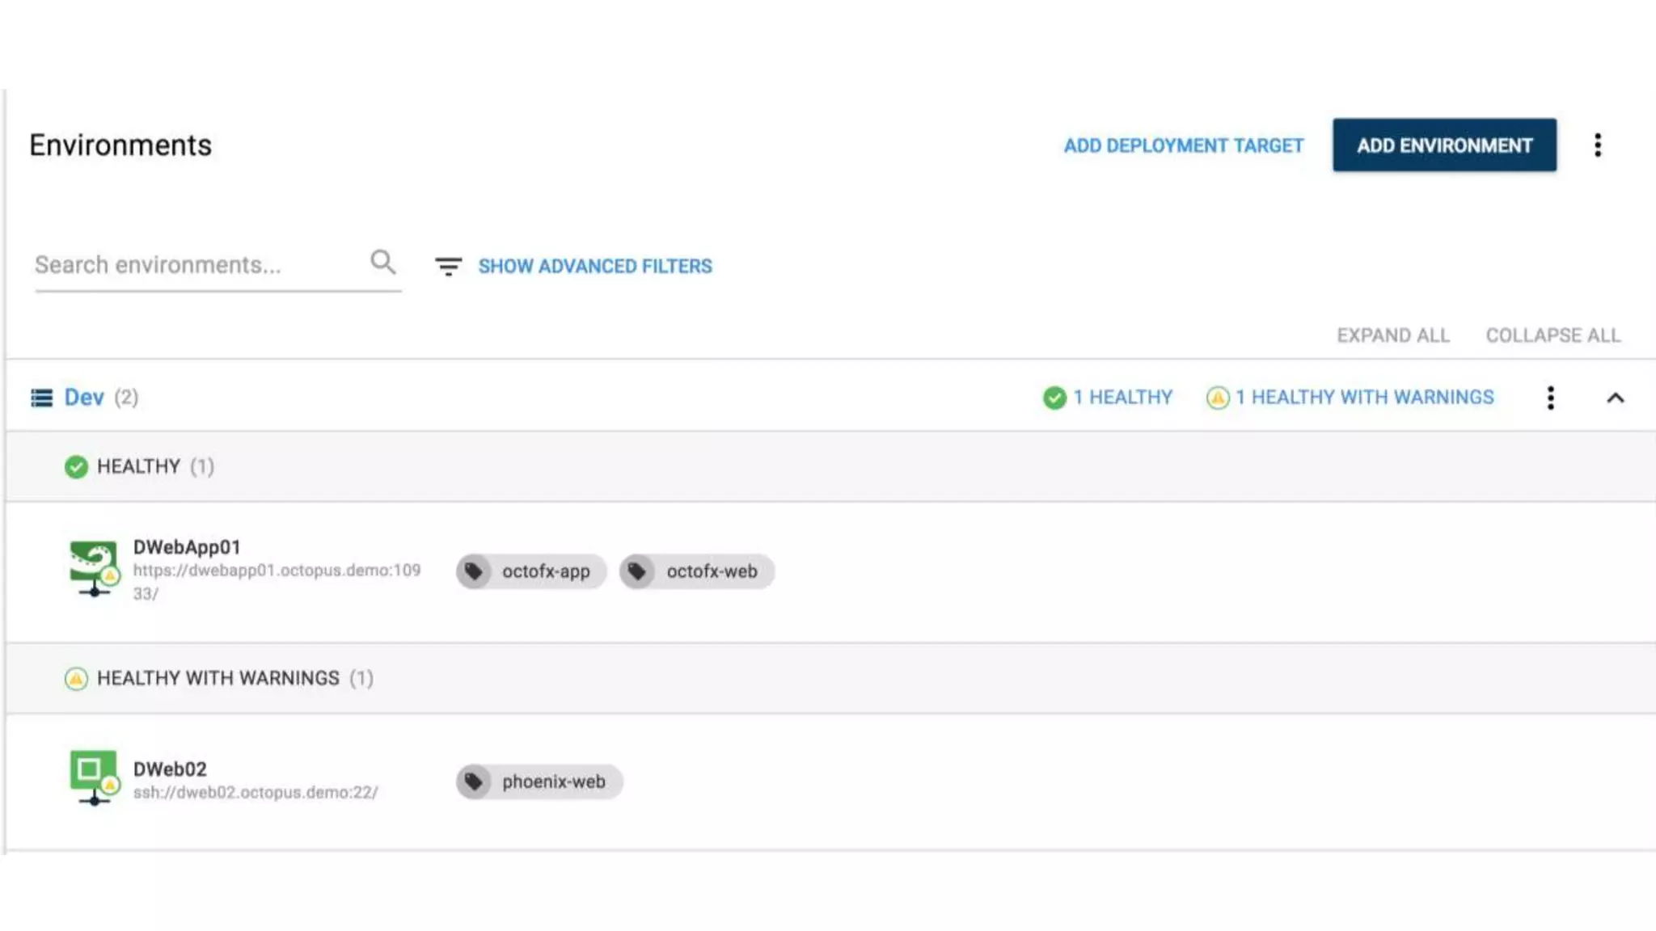Focus the Search environments input field
Screen dimensions: 1656x931
(x=198, y=265)
